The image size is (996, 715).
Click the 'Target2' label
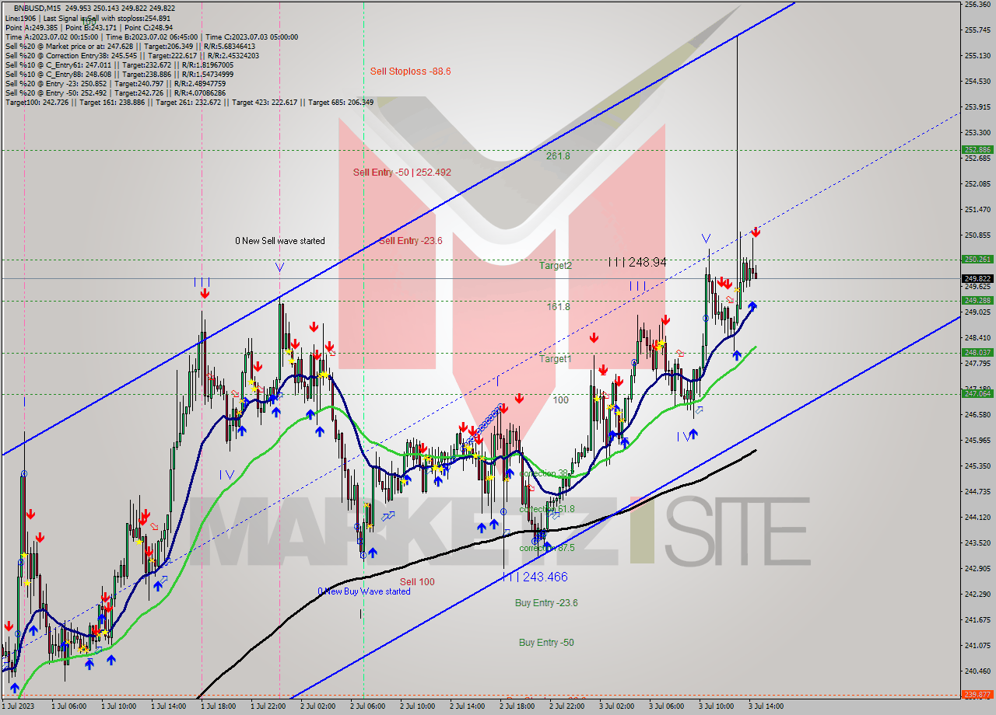click(x=556, y=266)
